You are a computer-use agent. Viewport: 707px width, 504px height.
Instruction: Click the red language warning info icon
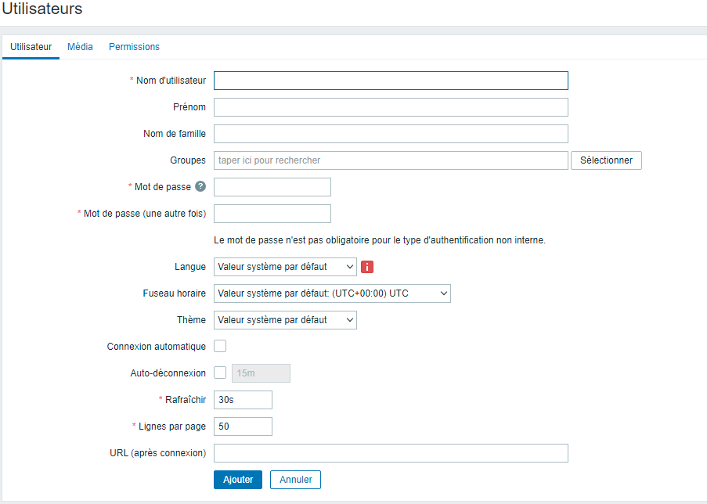(367, 267)
